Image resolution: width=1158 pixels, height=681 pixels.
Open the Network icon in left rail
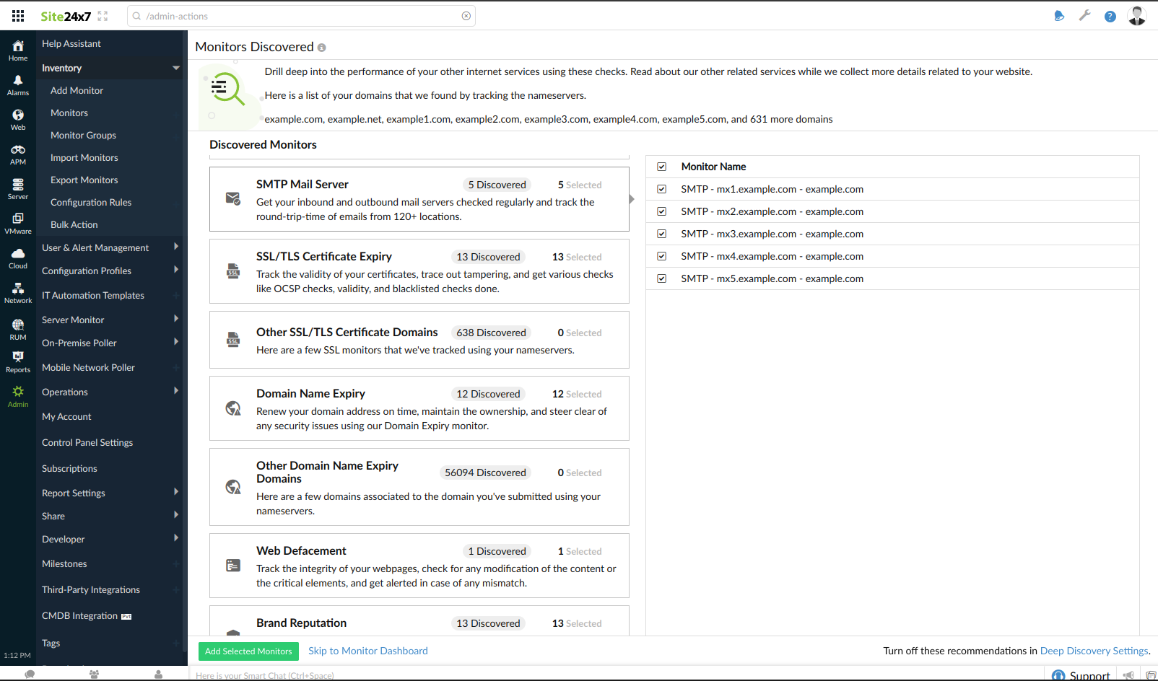tap(18, 293)
